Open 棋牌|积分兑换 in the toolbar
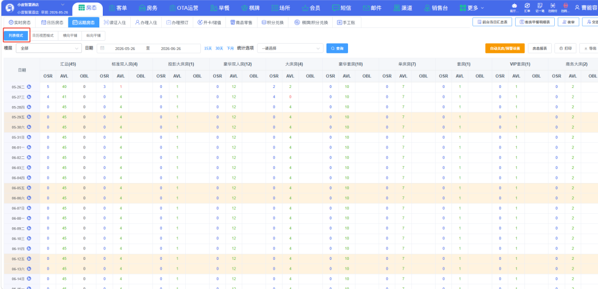Viewport: 598px width, 289px height. tap(311, 23)
